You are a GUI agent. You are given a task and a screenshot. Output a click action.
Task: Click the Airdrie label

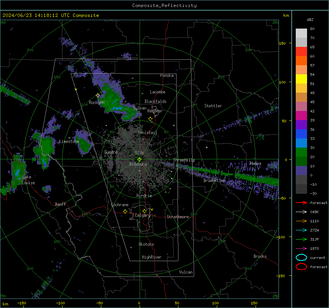pyautogui.click(x=144, y=196)
